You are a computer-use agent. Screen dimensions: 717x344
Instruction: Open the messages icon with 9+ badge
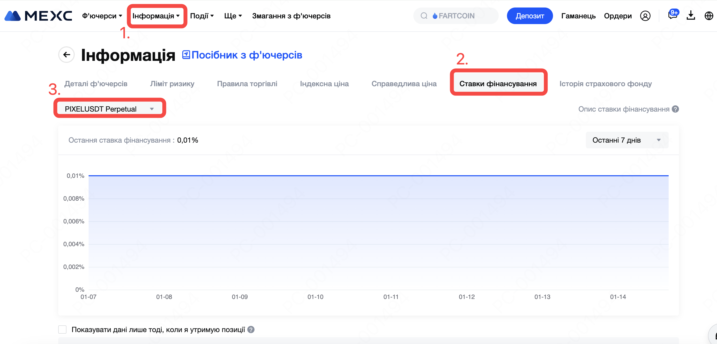tap(673, 15)
